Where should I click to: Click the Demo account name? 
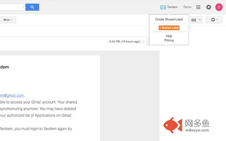pos(187,7)
